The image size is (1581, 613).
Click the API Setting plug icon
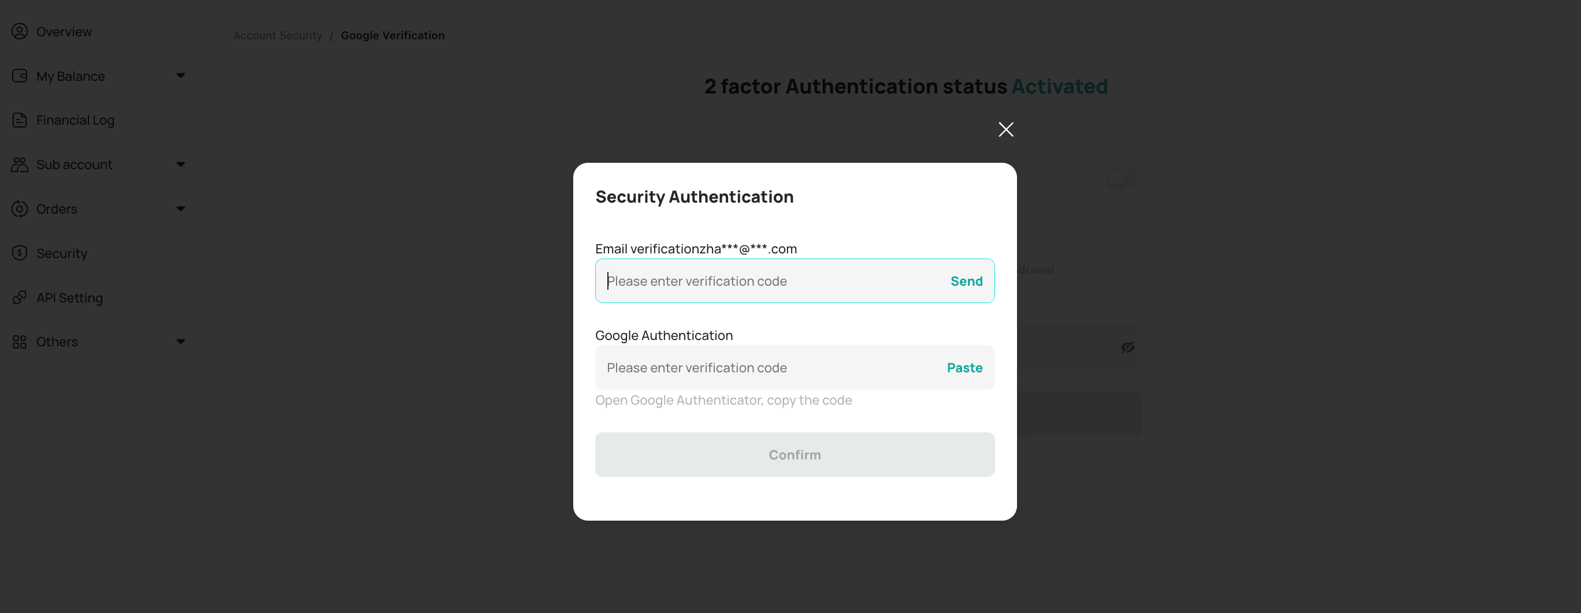(20, 297)
